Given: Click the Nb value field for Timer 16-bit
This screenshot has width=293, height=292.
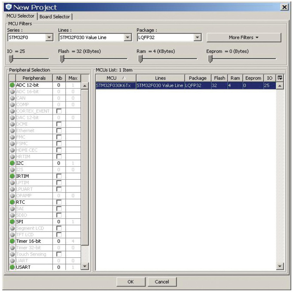Looking at the screenshot, I should pos(59,241).
